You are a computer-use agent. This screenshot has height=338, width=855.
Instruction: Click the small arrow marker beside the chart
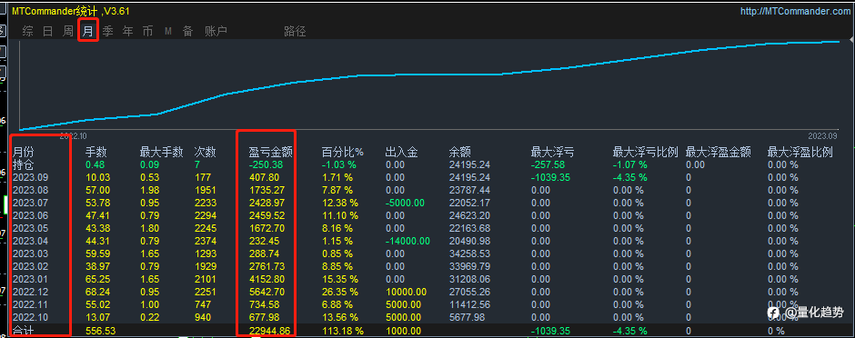click(x=851, y=40)
